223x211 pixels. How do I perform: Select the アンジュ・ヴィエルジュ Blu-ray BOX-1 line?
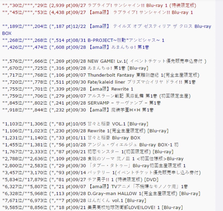click(90, 145)
